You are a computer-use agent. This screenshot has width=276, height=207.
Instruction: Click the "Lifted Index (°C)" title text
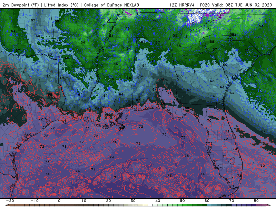[x=61, y=5]
